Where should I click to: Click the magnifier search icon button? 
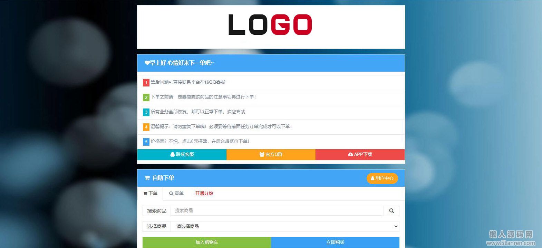click(x=391, y=211)
